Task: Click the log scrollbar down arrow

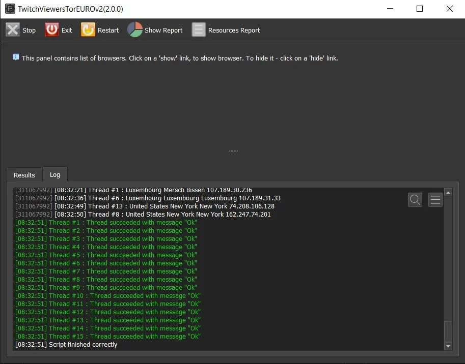Action: tap(448, 346)
